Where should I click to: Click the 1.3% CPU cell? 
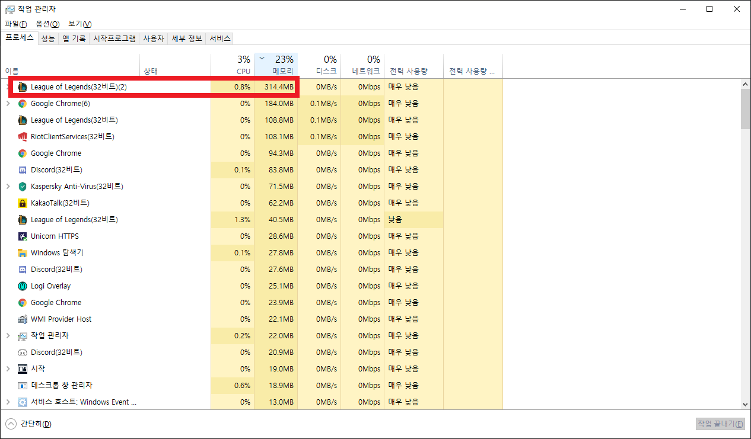(x=233, y=220)
